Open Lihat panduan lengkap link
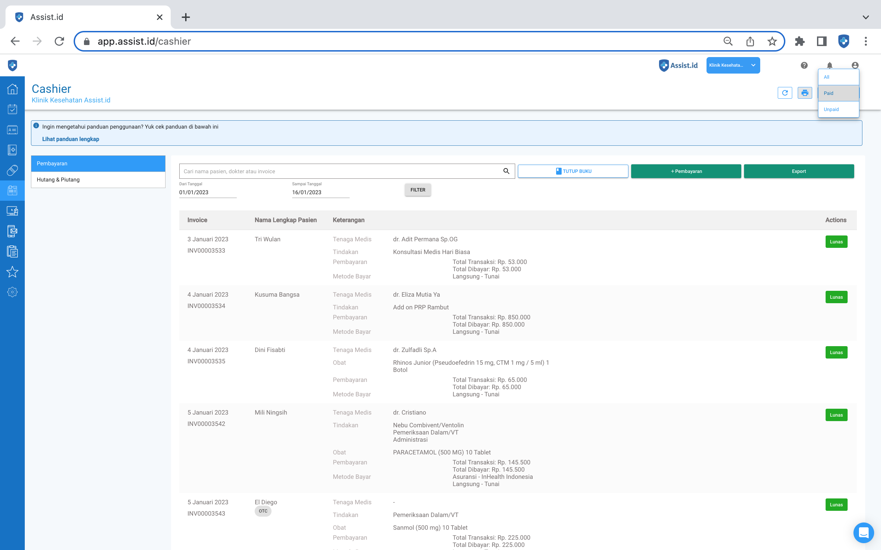 (71, 139)
